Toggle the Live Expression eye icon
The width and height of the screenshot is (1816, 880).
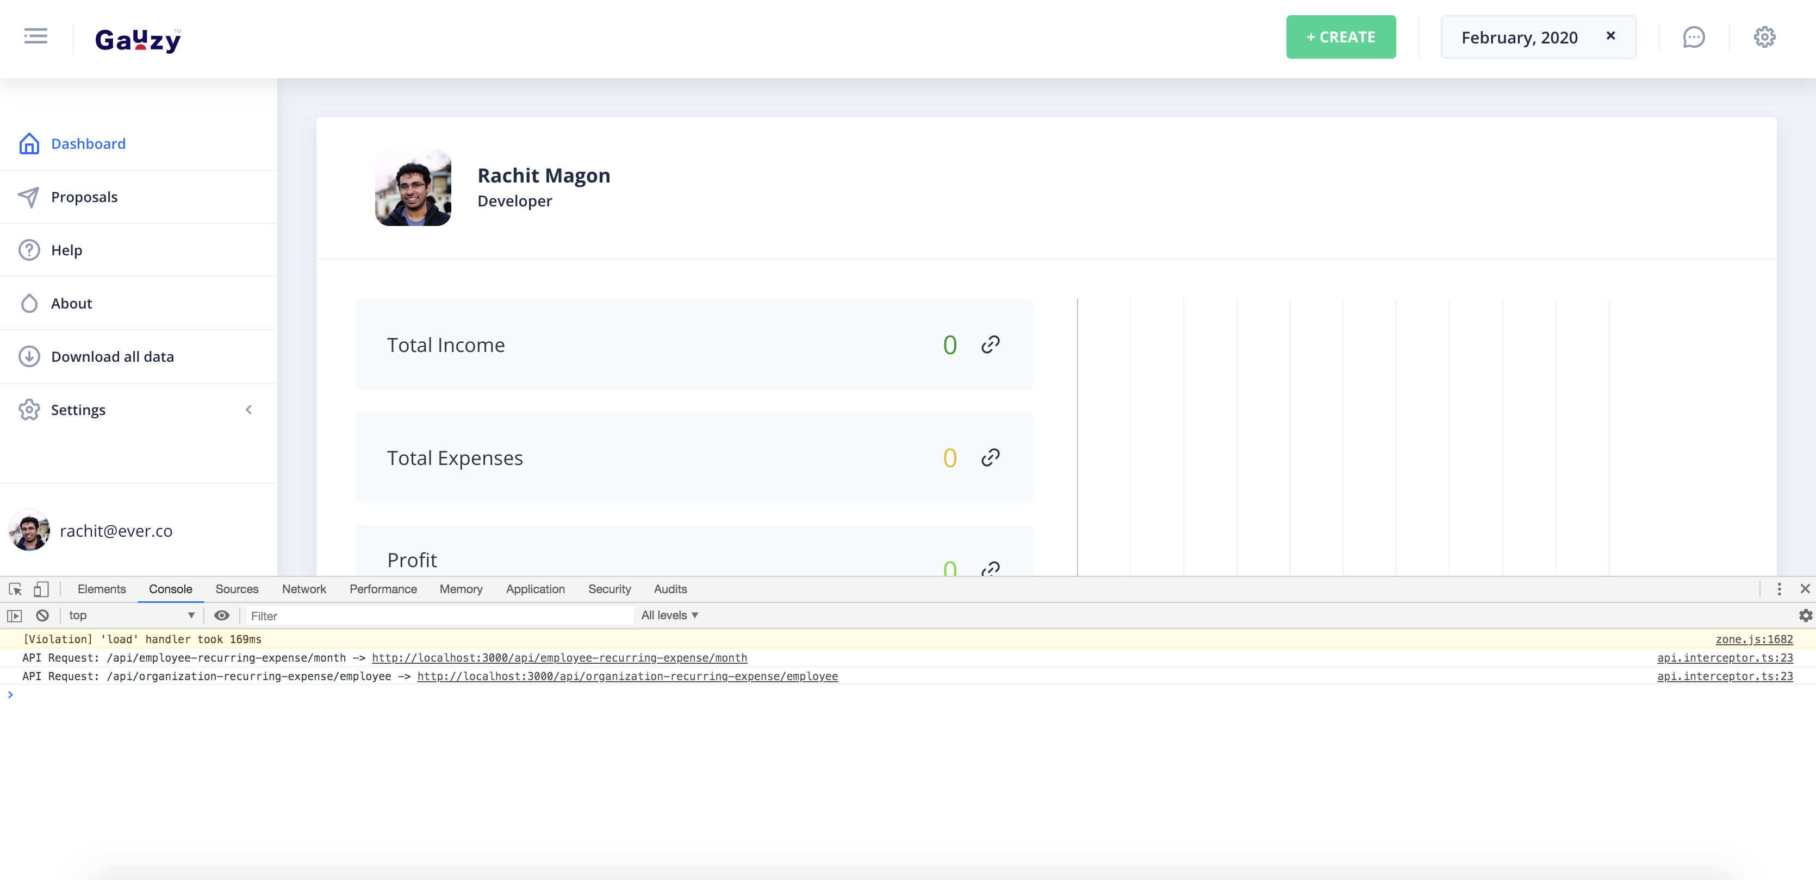(221, 615)
